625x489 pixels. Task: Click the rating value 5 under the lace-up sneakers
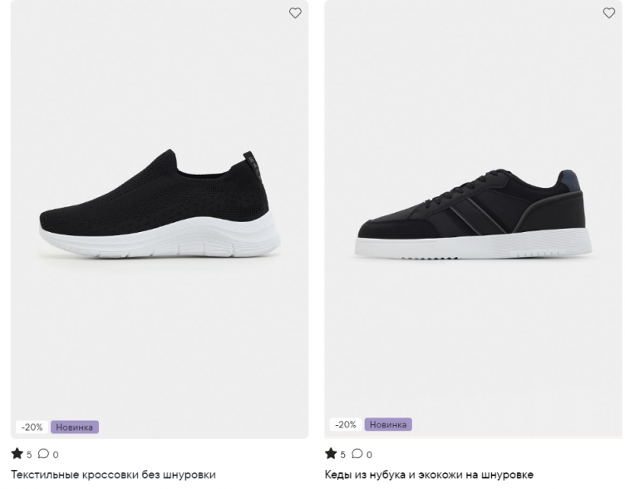pos(343,455)
